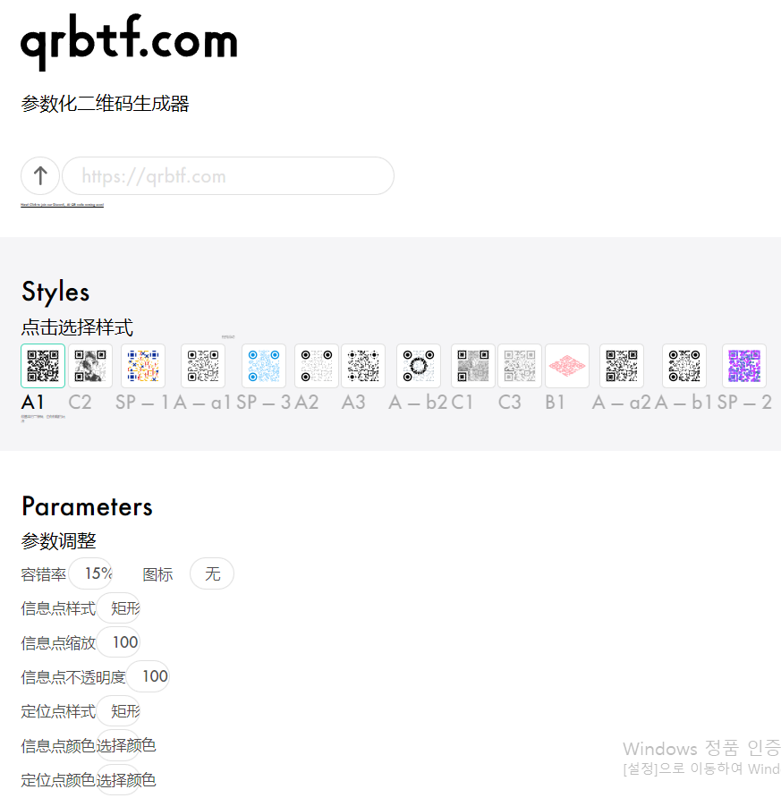781x798 pixels.
Task: Open the 信息点颜色 color picker
Action: (117, 745)
